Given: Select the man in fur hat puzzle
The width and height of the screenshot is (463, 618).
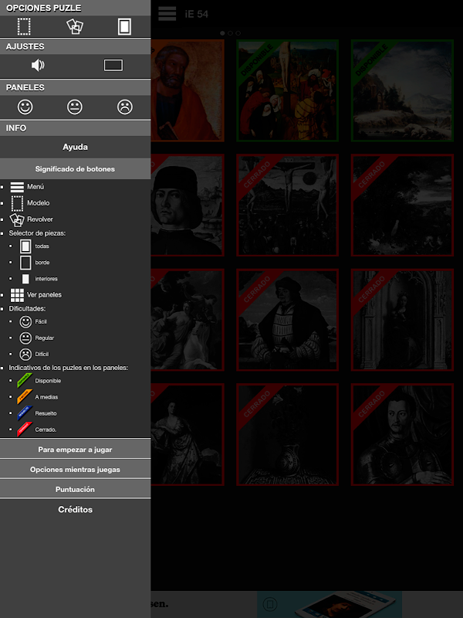Looking at the screenshot, I should [x=188, y=205].
